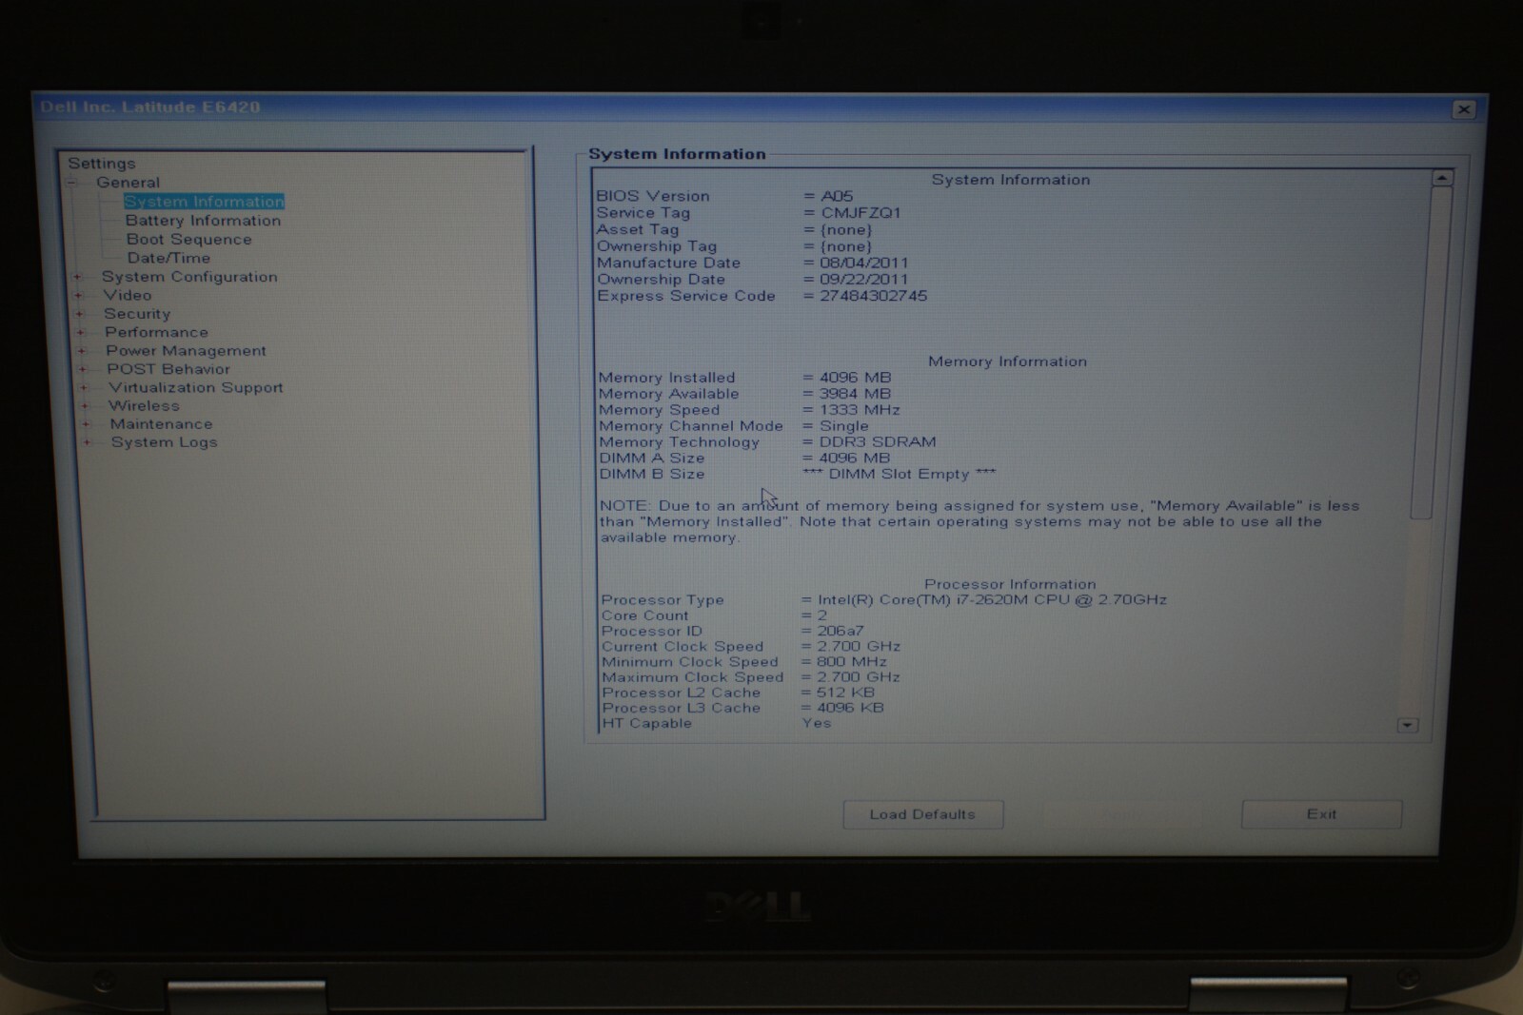This screenshot has height=1015, width=1523.
Task: Select Security category label
Action: click(x=137, y=314)
